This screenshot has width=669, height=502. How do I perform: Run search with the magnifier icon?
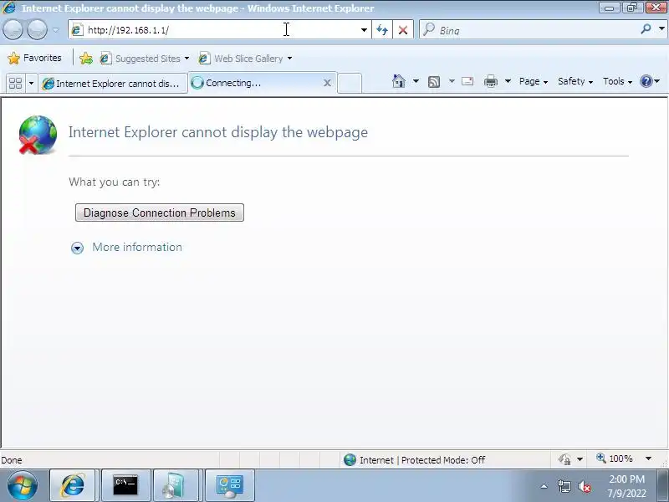(x=646, y=29)
